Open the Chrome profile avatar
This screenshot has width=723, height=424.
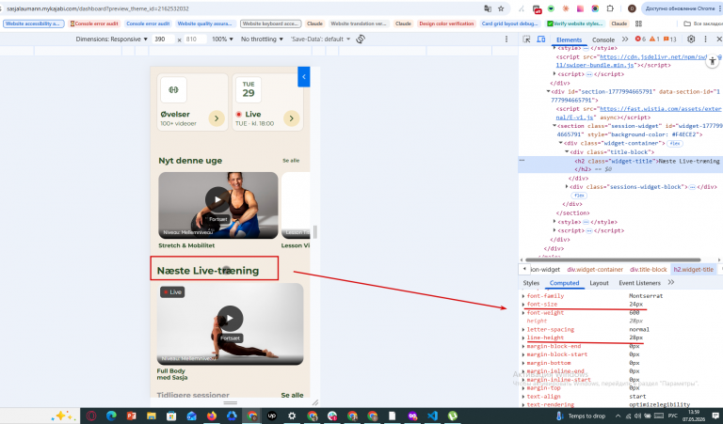632,8
